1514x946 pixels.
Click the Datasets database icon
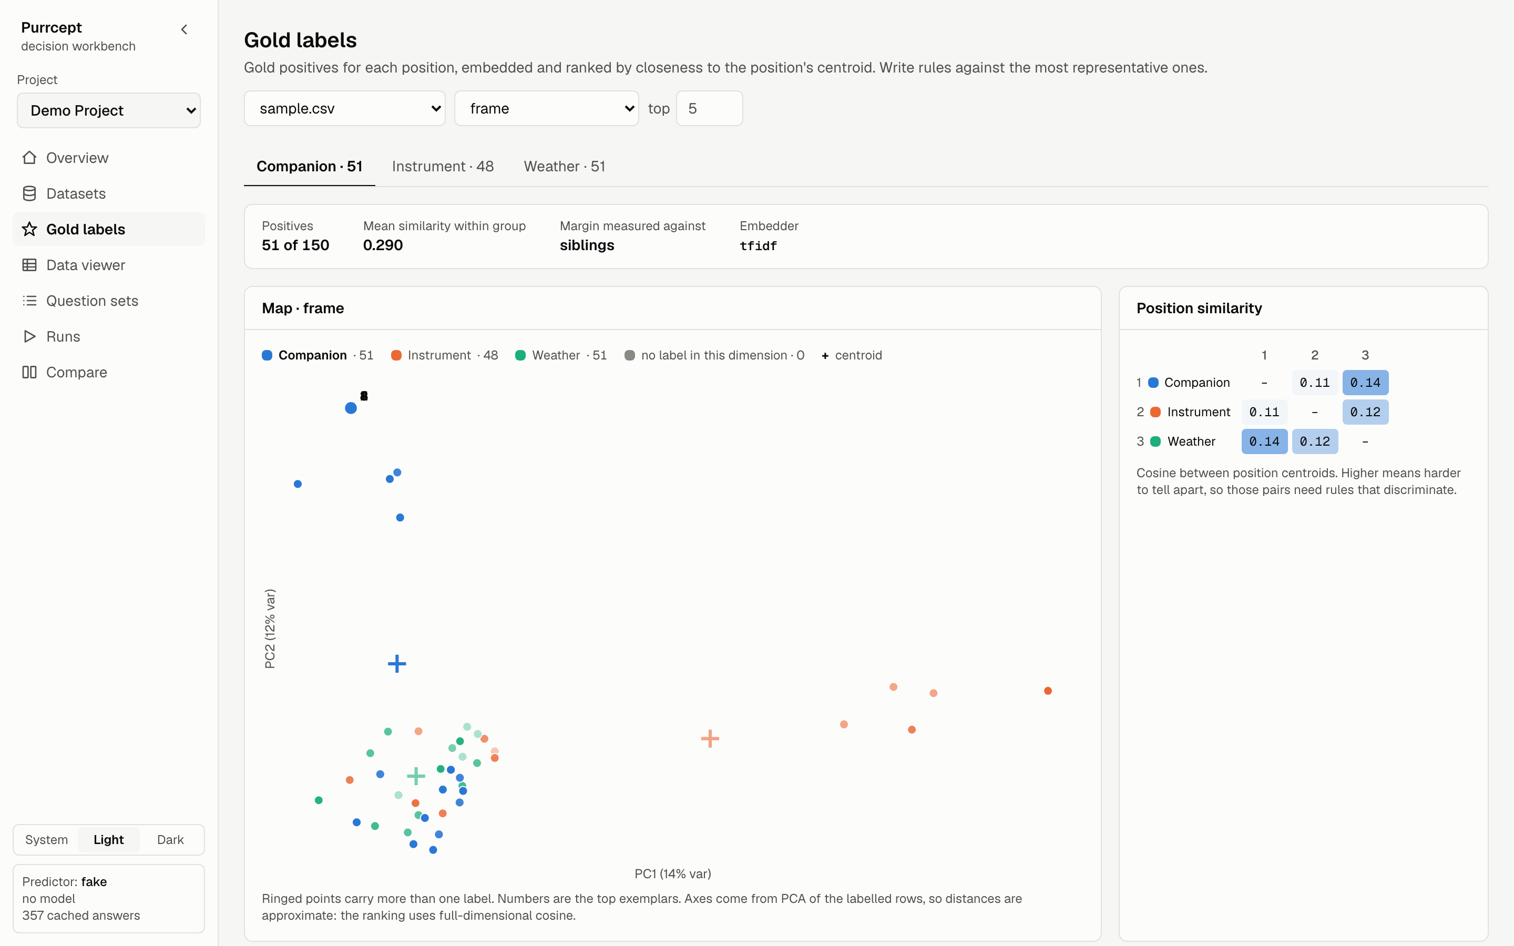point(29,193)
